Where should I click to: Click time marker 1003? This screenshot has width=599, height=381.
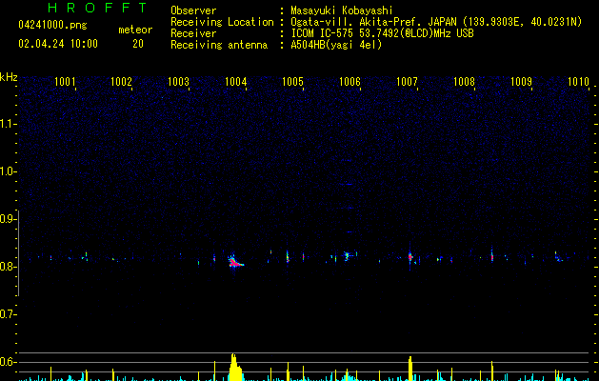(178, 82)
